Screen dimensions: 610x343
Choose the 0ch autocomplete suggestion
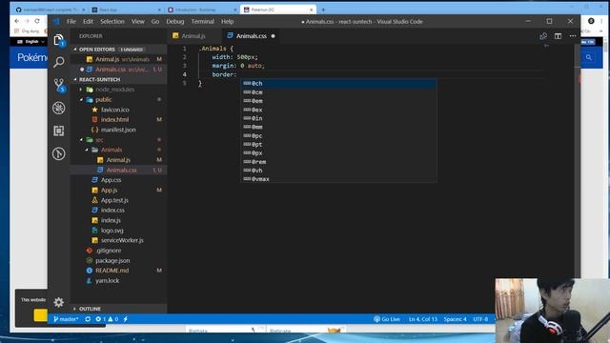pyautogui.click(x=338, y=83)
